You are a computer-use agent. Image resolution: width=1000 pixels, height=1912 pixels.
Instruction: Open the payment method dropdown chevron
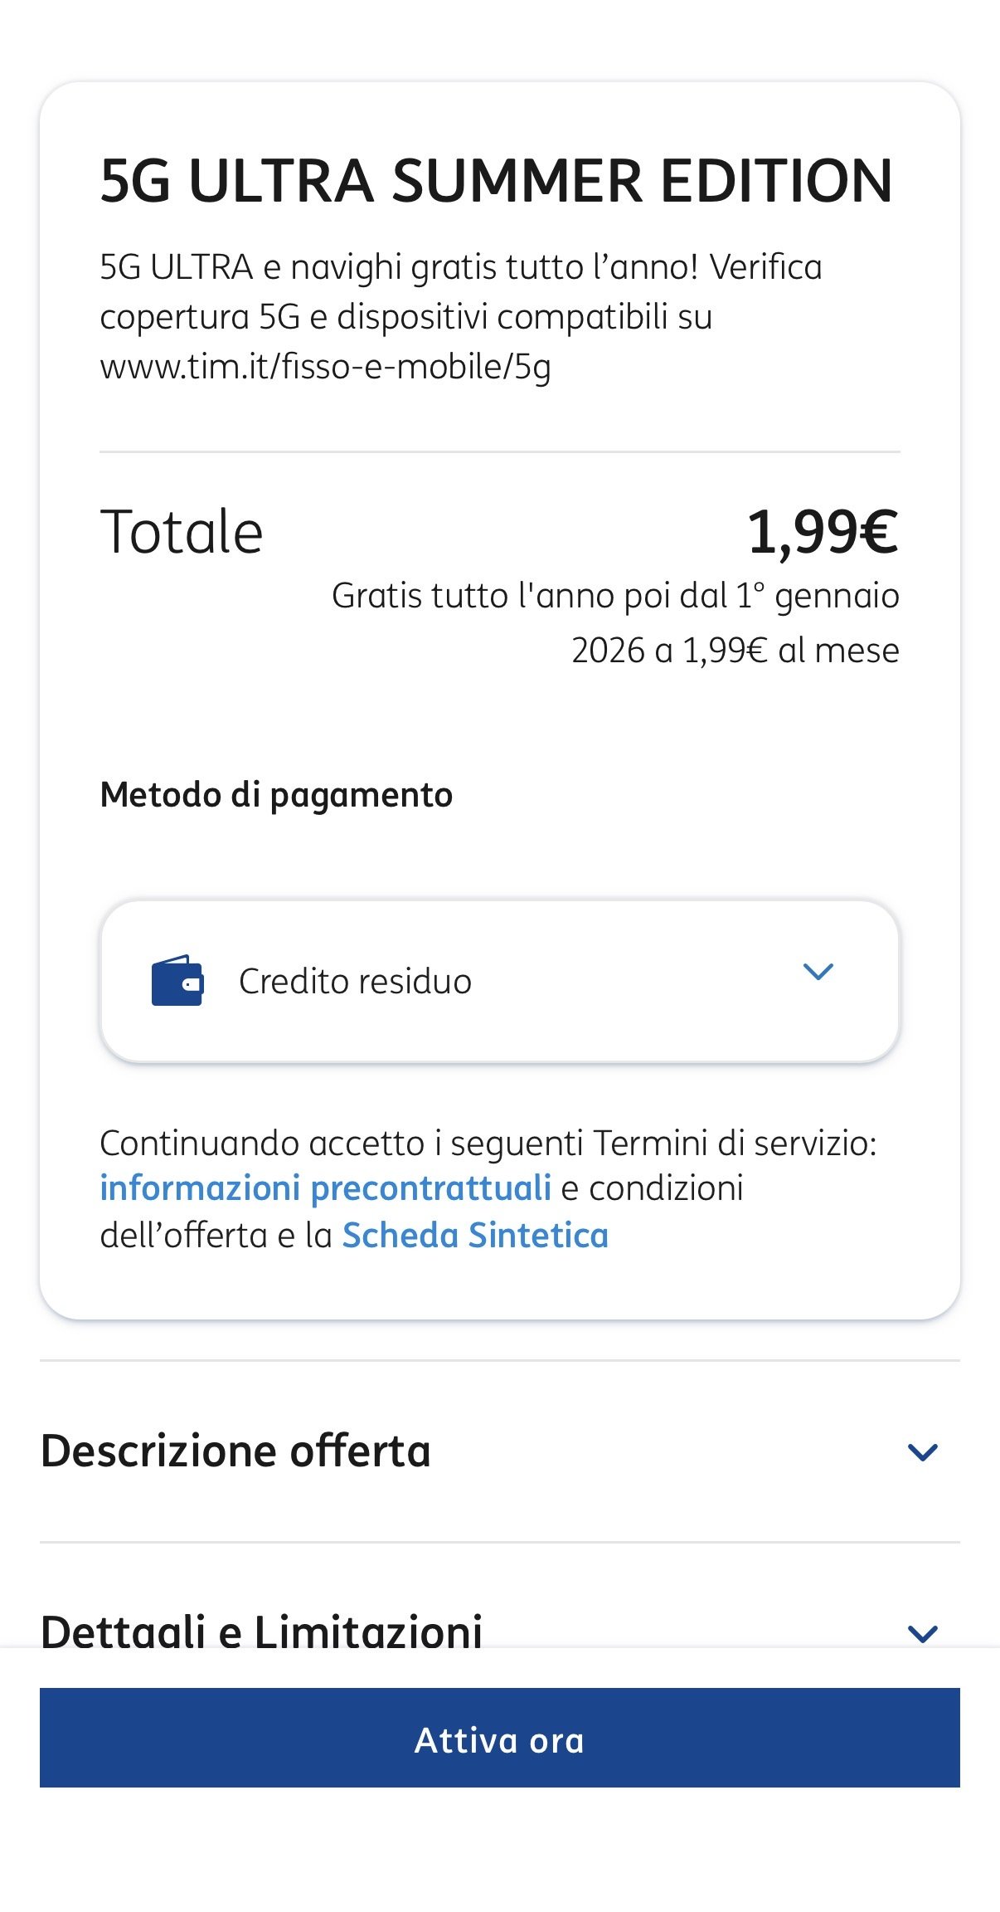pyautogui.click(x=818, y=972)
